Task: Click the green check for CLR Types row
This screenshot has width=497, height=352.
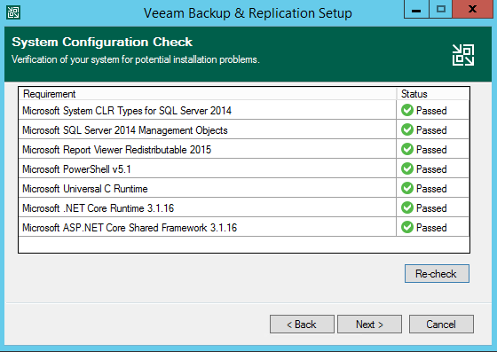Action: coord(407,110)
